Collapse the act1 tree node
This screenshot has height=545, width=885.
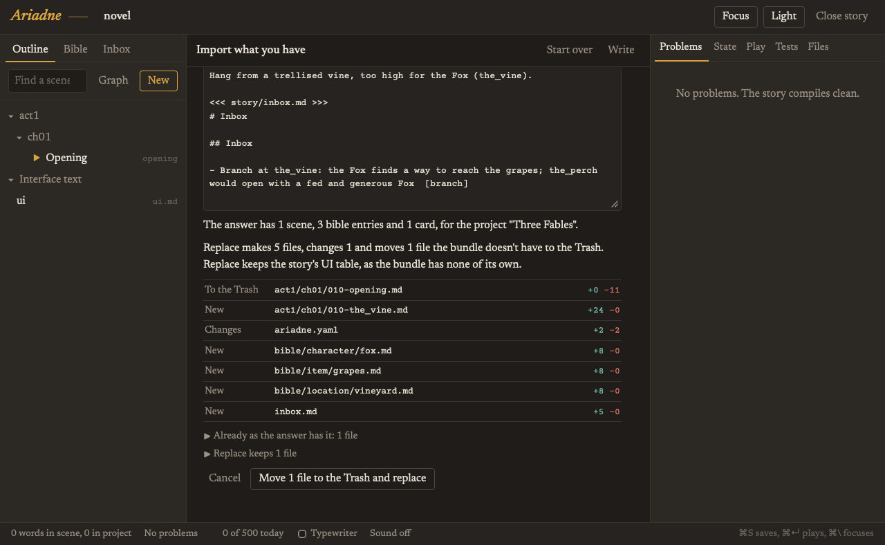[11, 116]
